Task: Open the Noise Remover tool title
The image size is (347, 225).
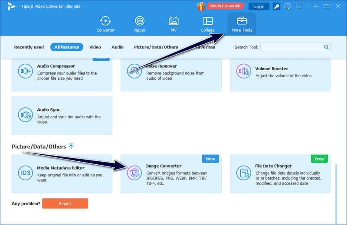Action: tap(161, 66)
